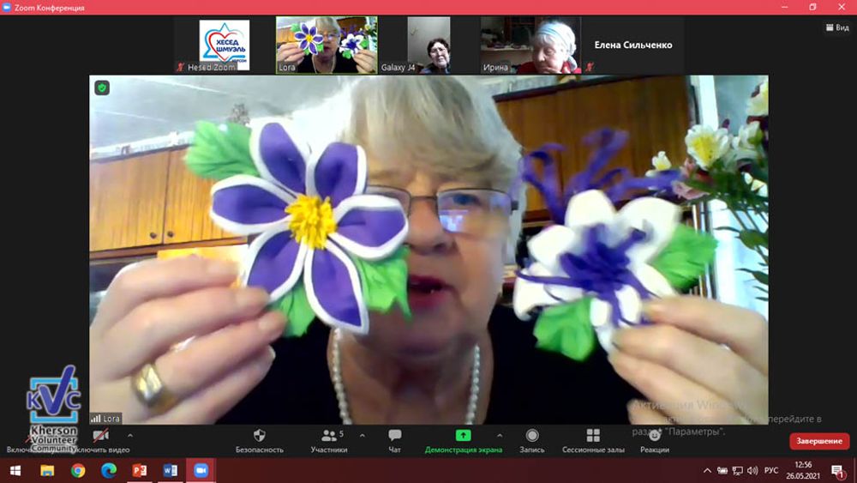Open the Реакции reactions menu
Viewport: 857px width, 483px height.
(x=654, y=441)
